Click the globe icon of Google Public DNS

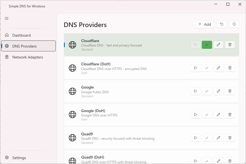72,91
